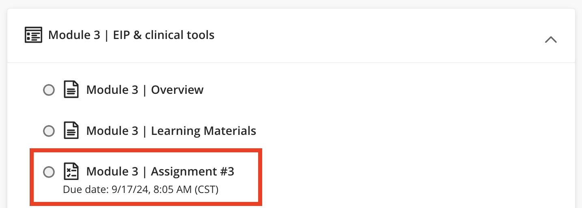Mark Module 3 Overview progress circle complete

49,90
